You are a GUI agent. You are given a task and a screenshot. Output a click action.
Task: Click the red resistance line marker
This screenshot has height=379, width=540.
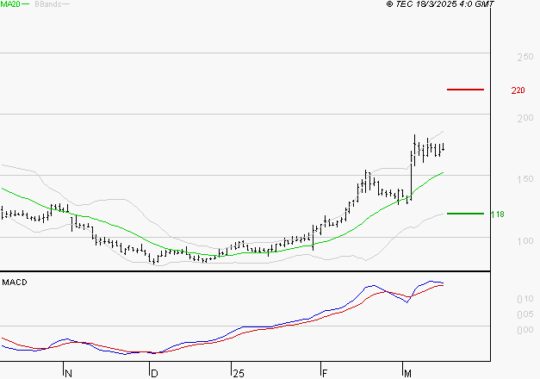[465, 89]
